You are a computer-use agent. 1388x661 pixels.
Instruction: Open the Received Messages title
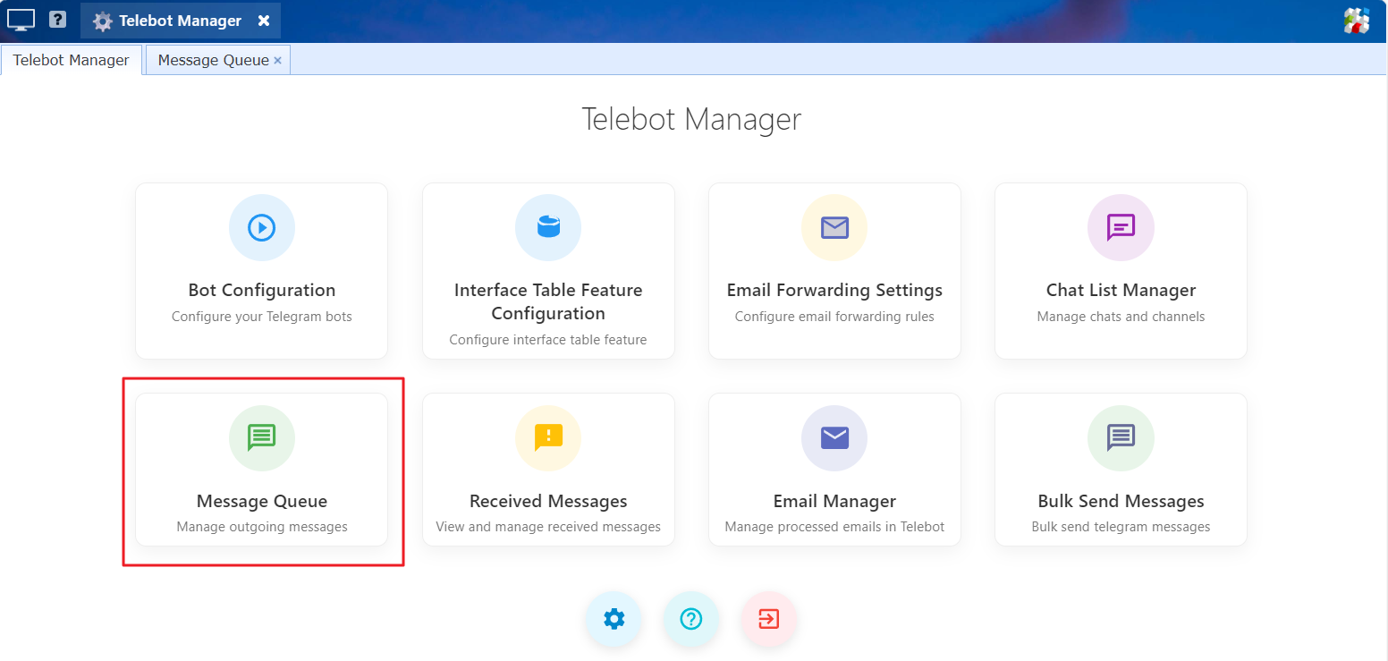(x=548, y=501)
